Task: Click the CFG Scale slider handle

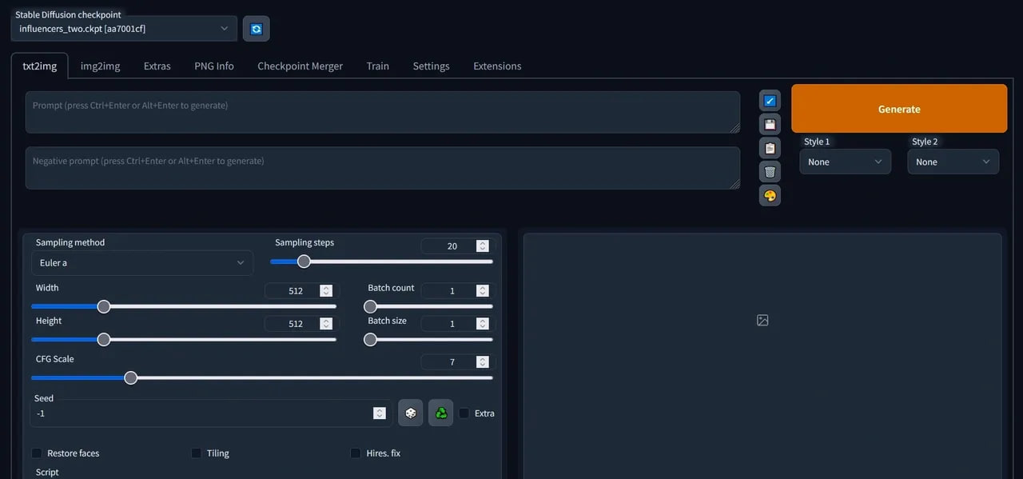Action: tap(131, 377)
